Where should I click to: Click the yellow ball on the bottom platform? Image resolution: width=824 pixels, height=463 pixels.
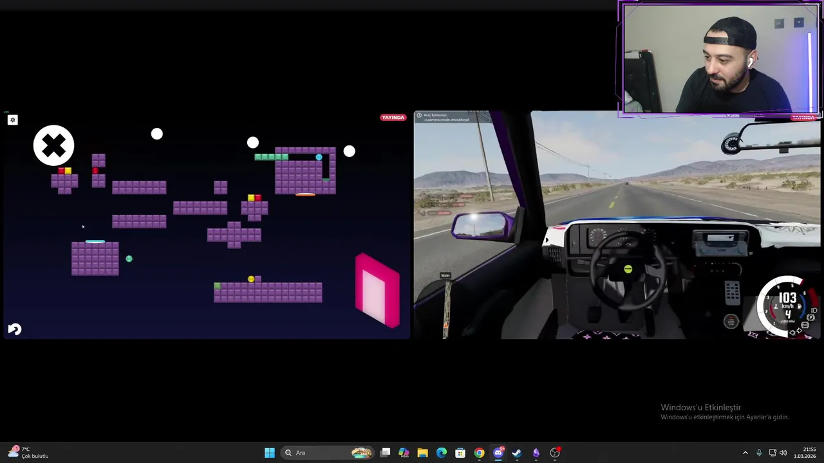[x=251, y=279]
